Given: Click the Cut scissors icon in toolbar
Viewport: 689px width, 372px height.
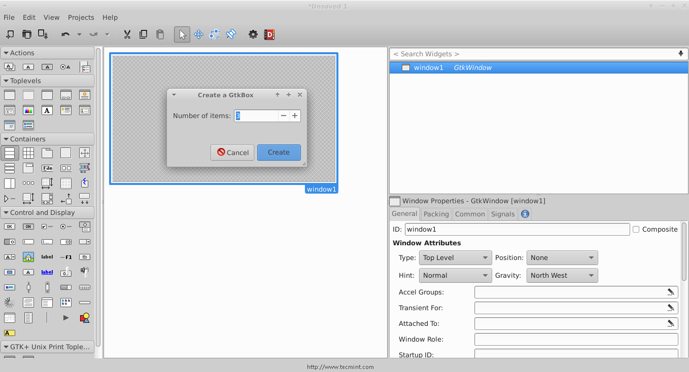Looking at the screenshot, I should [127, 34].
